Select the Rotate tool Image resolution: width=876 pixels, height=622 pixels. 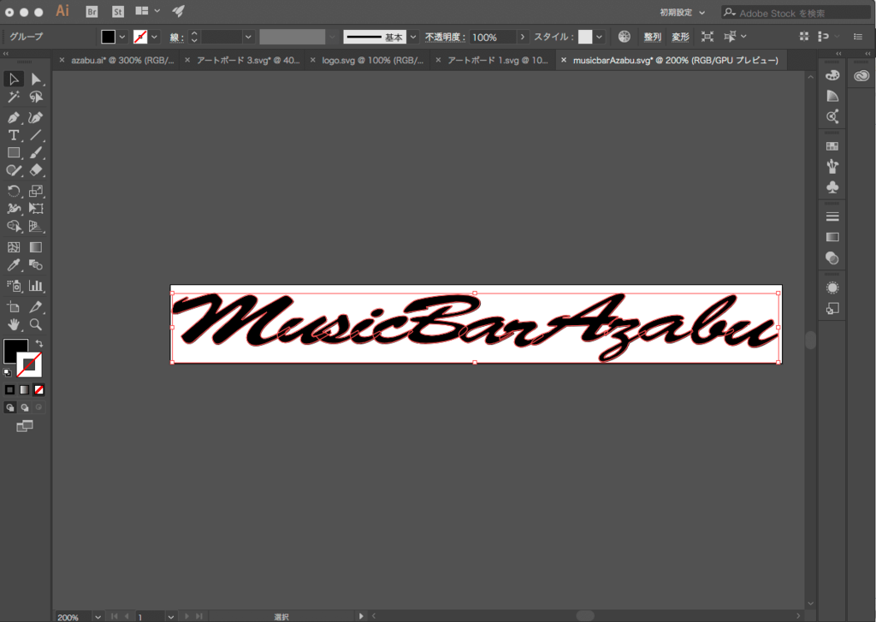tap(14, 191)
